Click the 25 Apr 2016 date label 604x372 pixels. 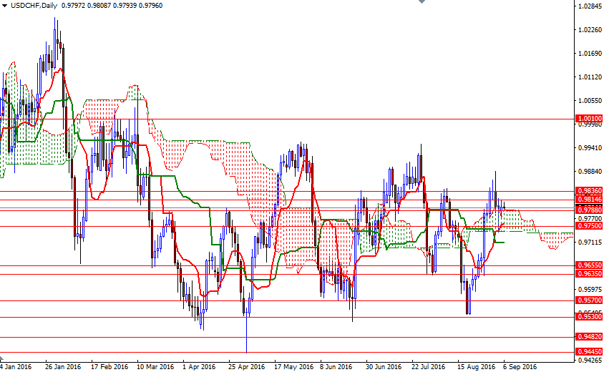pos(246,367)
